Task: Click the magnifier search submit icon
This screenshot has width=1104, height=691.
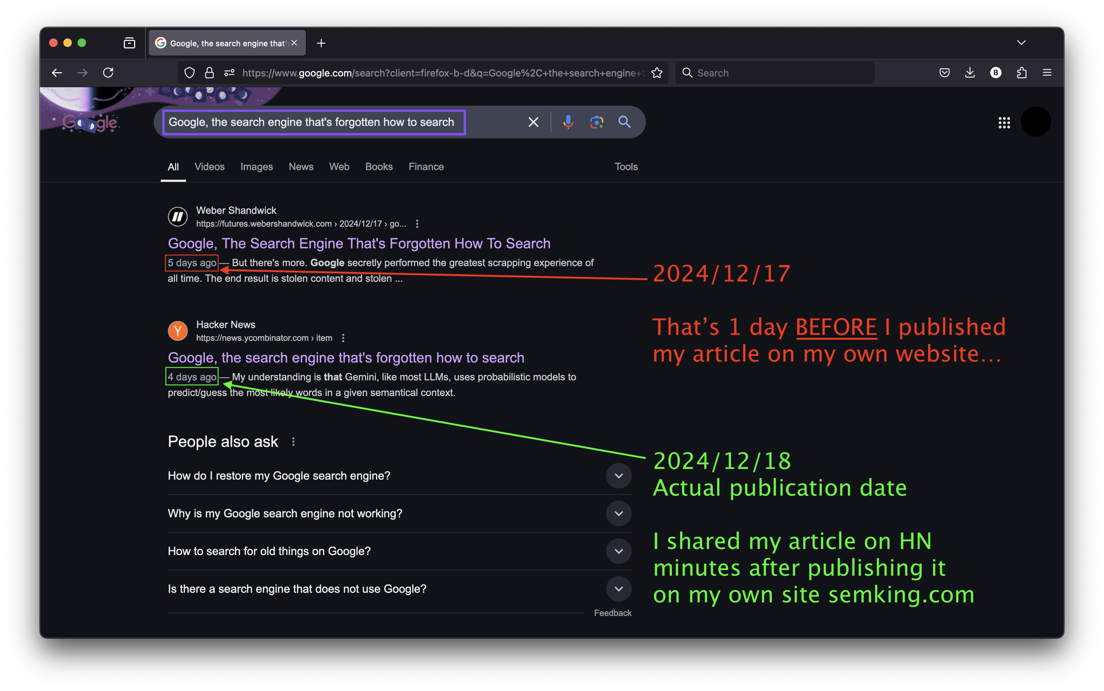Action: click(625, 122)
